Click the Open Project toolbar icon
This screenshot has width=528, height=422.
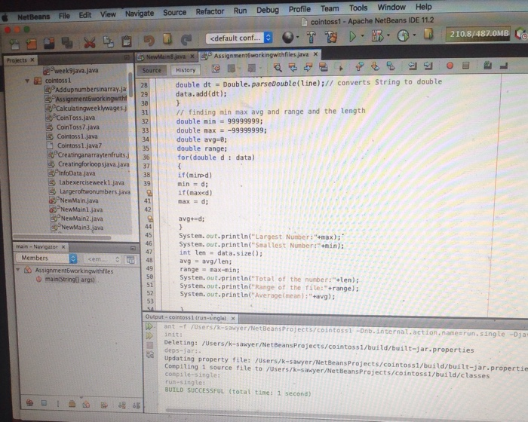pos(49,44)
